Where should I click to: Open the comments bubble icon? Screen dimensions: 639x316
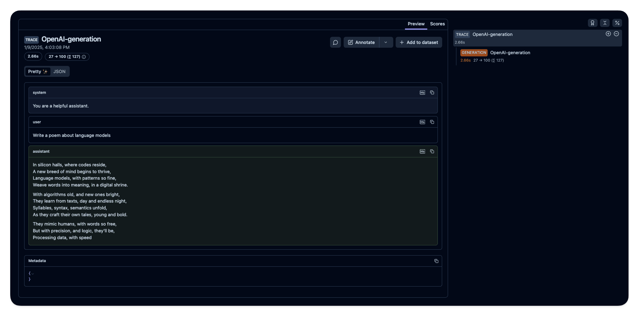pos(335,42)
